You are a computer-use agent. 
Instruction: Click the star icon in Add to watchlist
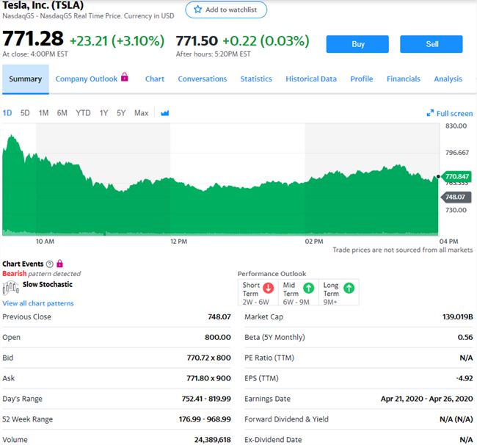tap(197, 9)
